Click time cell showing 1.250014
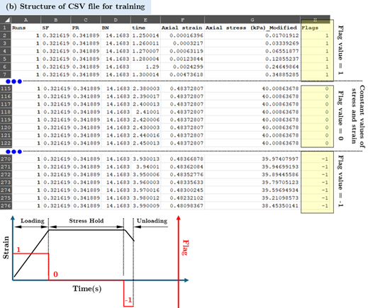 click(145, 35)
